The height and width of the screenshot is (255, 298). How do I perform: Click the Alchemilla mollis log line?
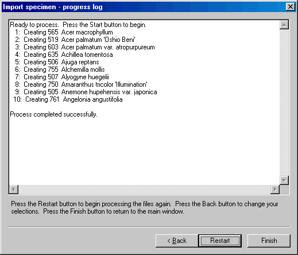coord(60,69)
